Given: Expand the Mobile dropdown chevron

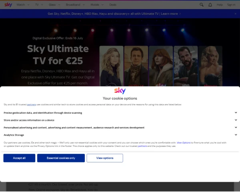Looking at the screenshot, I should [x=102, y=5].
